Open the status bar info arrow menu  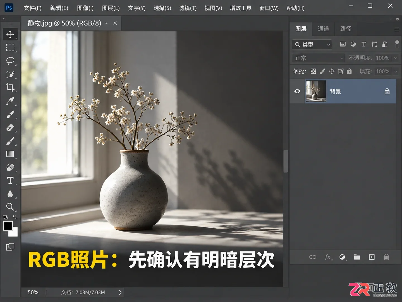pyautogui.click(x=120, y=292)
